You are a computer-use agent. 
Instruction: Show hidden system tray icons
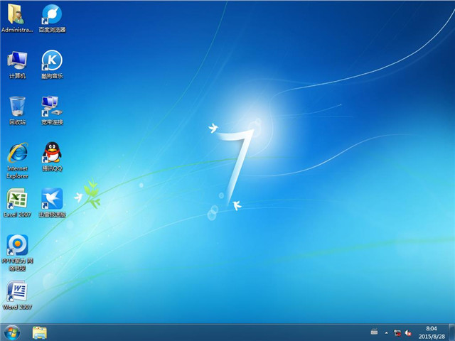tap(386, 332)
